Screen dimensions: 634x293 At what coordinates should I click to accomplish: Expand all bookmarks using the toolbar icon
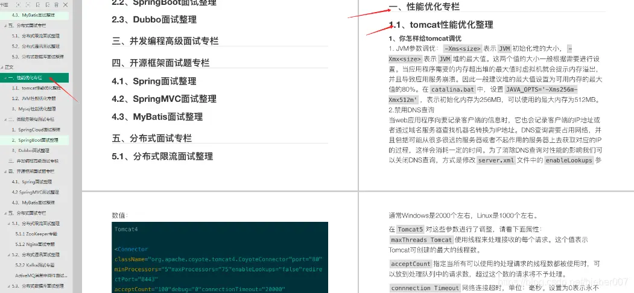(17, 4)
